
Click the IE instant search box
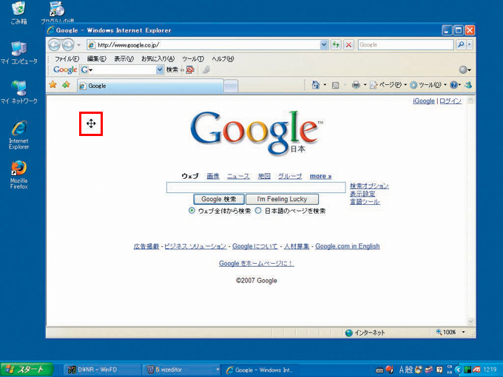tap(406, 44)
